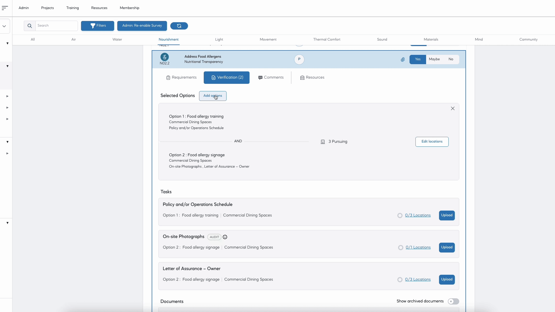
Task: Open the Resources top menu
Action: coord(99,8)
